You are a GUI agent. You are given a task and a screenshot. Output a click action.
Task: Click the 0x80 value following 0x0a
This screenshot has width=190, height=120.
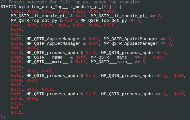click(x=47, y=71)
